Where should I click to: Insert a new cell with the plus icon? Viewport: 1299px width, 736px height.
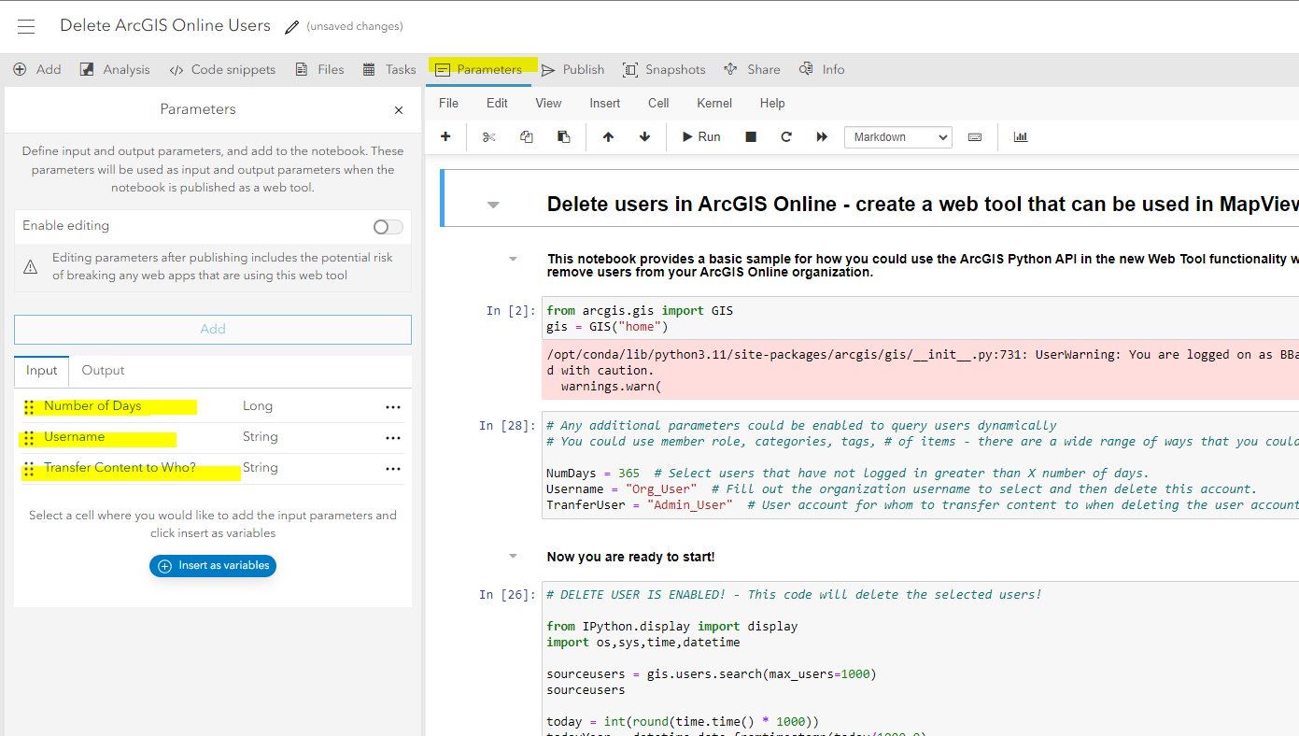pos(445,136)
